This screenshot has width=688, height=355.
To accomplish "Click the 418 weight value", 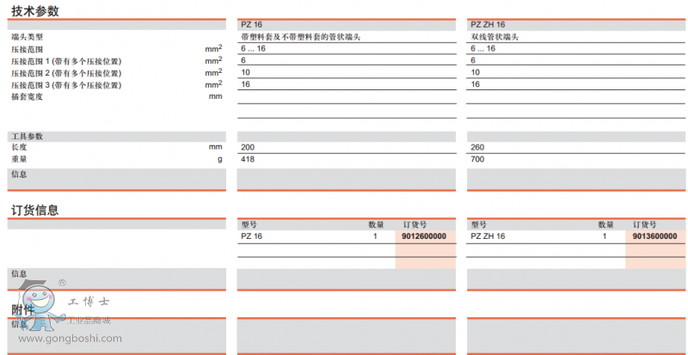I will pyautogui.click(x=248, y=159).
